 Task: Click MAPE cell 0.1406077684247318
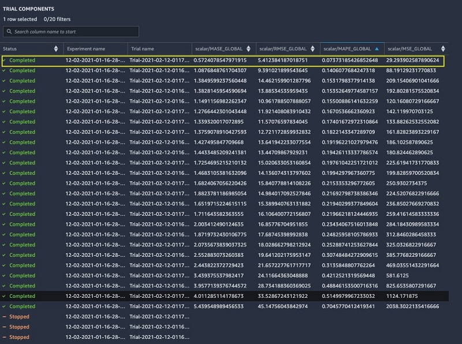tap(348, 70)
